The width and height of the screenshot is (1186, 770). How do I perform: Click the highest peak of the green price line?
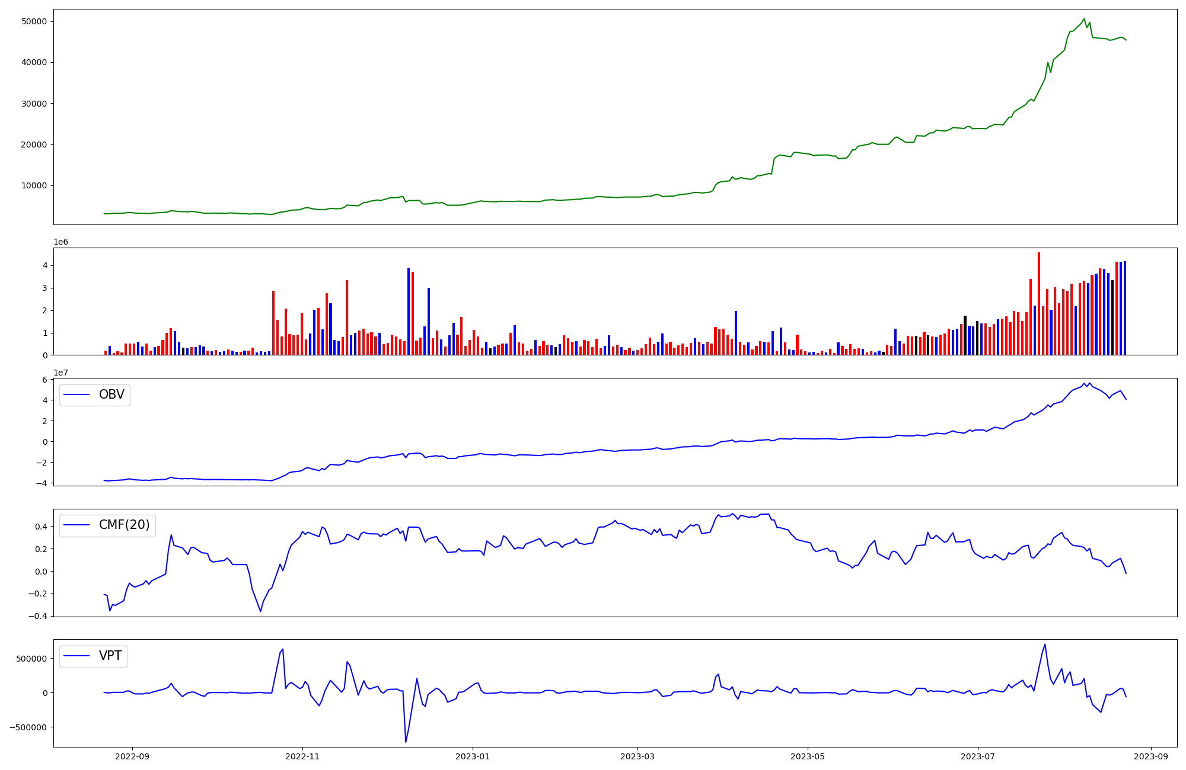coord(1084,19)
